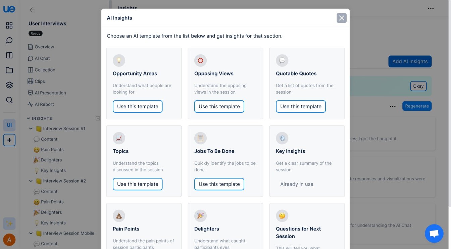The image size is (451, 249).
Task: Open AI Chat in the sidebar
Action: click(x=42, y=58)
